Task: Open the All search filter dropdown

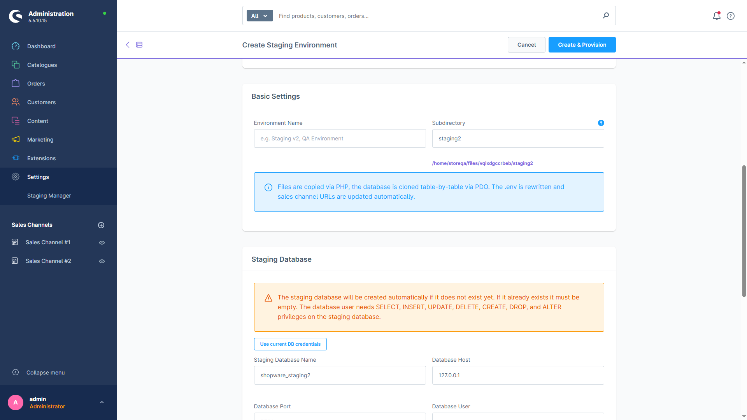Action: [x=260, y=16]
